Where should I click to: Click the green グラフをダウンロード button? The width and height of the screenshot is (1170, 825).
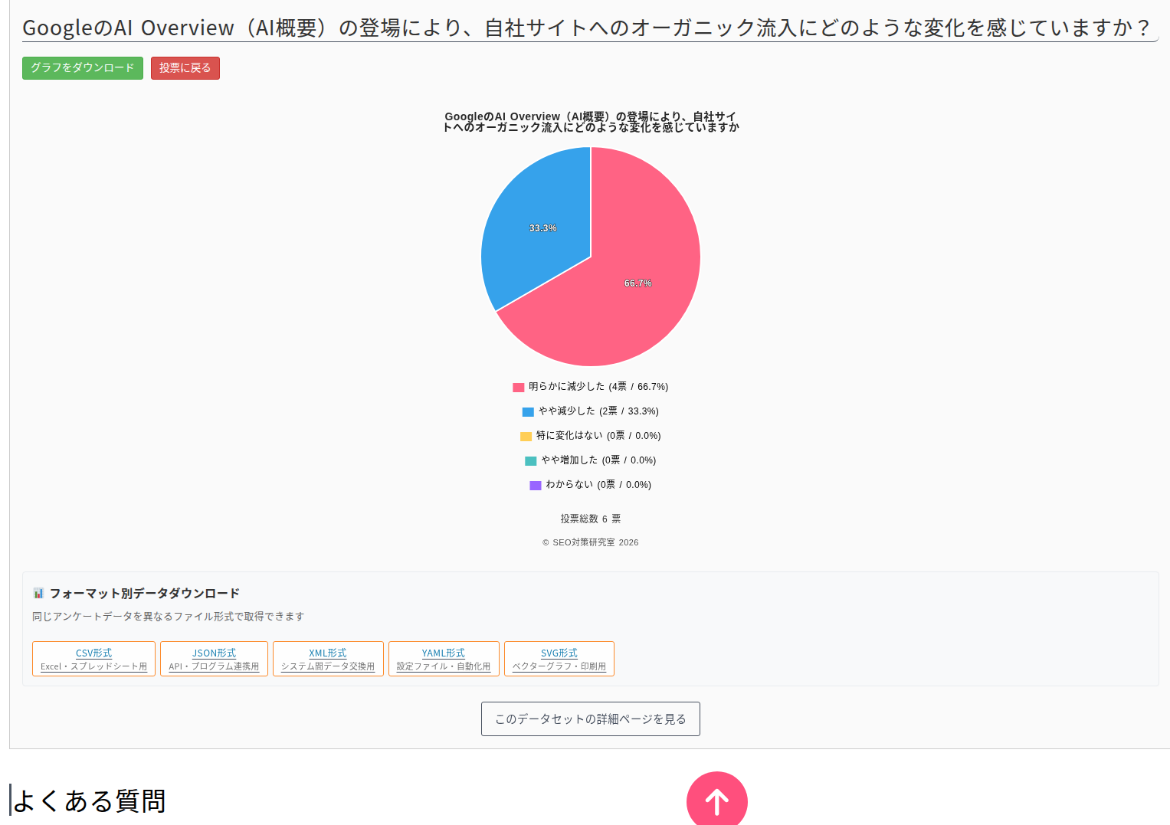(x=83, y=68)
